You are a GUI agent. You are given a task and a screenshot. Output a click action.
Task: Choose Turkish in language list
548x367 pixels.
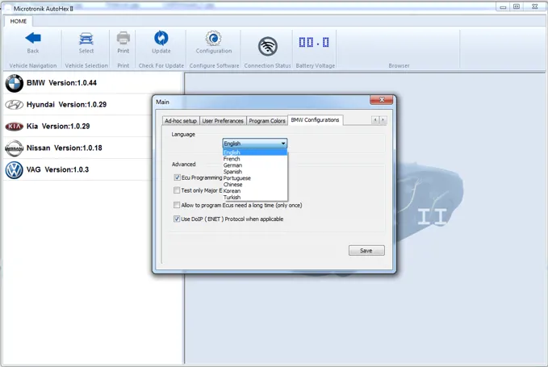[x=255, y=197]
